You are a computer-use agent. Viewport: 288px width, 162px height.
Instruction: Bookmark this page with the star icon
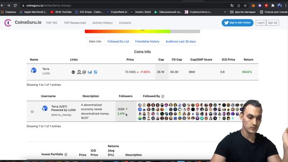click(245, 5)
